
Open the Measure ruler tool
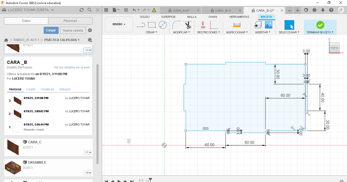click(x=237, y=25)
